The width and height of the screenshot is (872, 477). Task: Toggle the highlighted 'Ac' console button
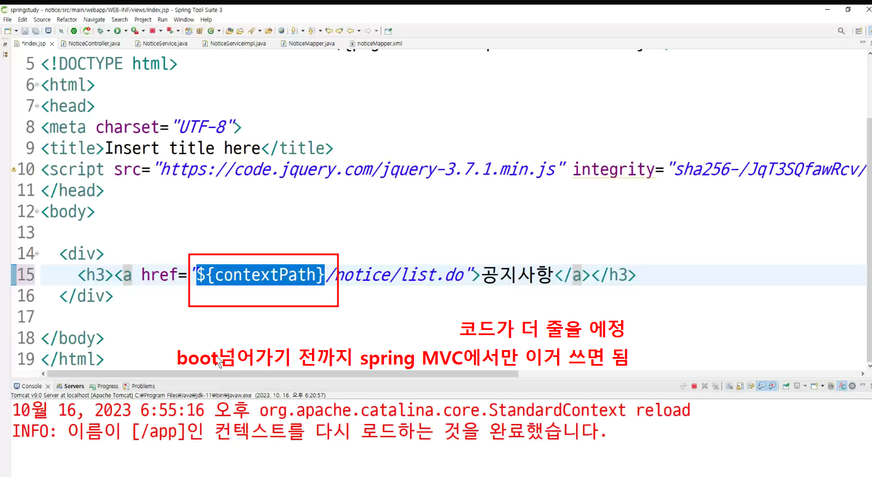tap(842, 386)
